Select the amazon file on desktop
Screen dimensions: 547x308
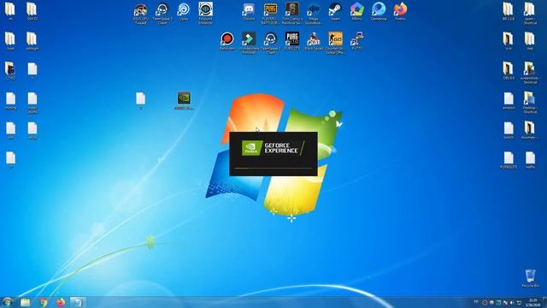coord(509,101)
